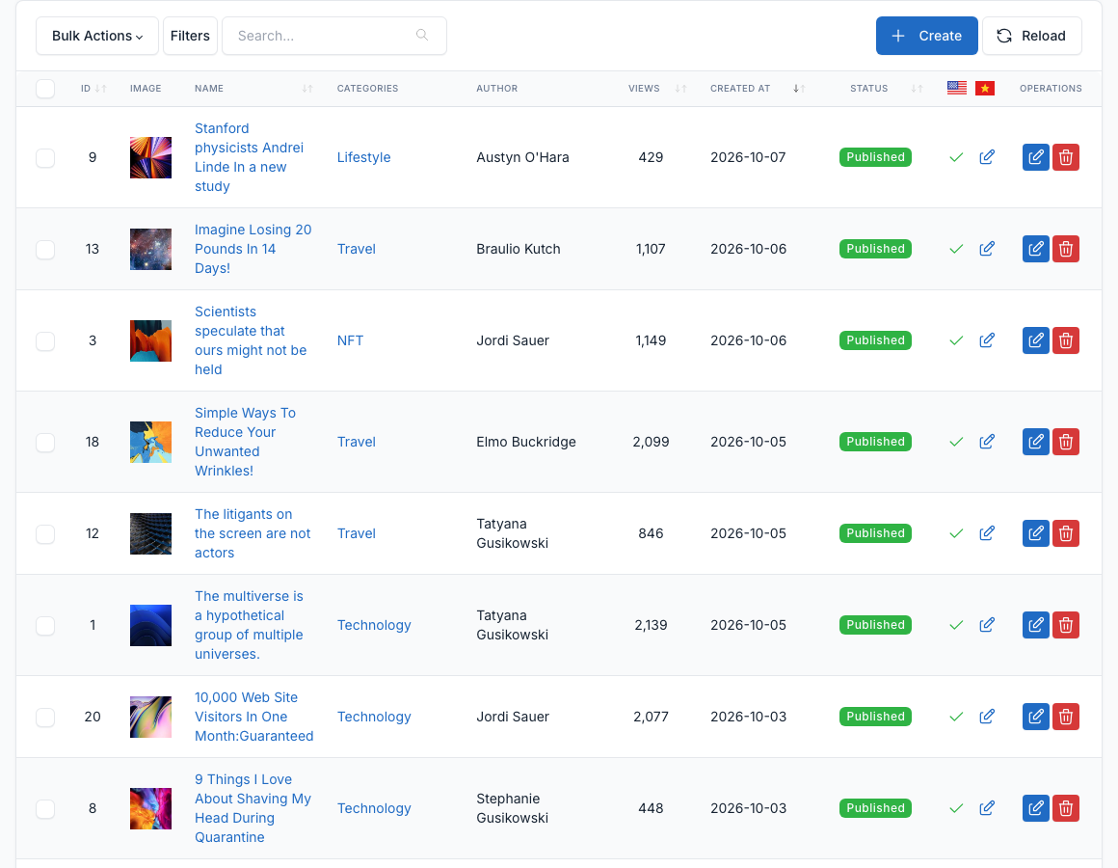
Task: Click red trash icon for post 18
Action: coord(1065,442)
